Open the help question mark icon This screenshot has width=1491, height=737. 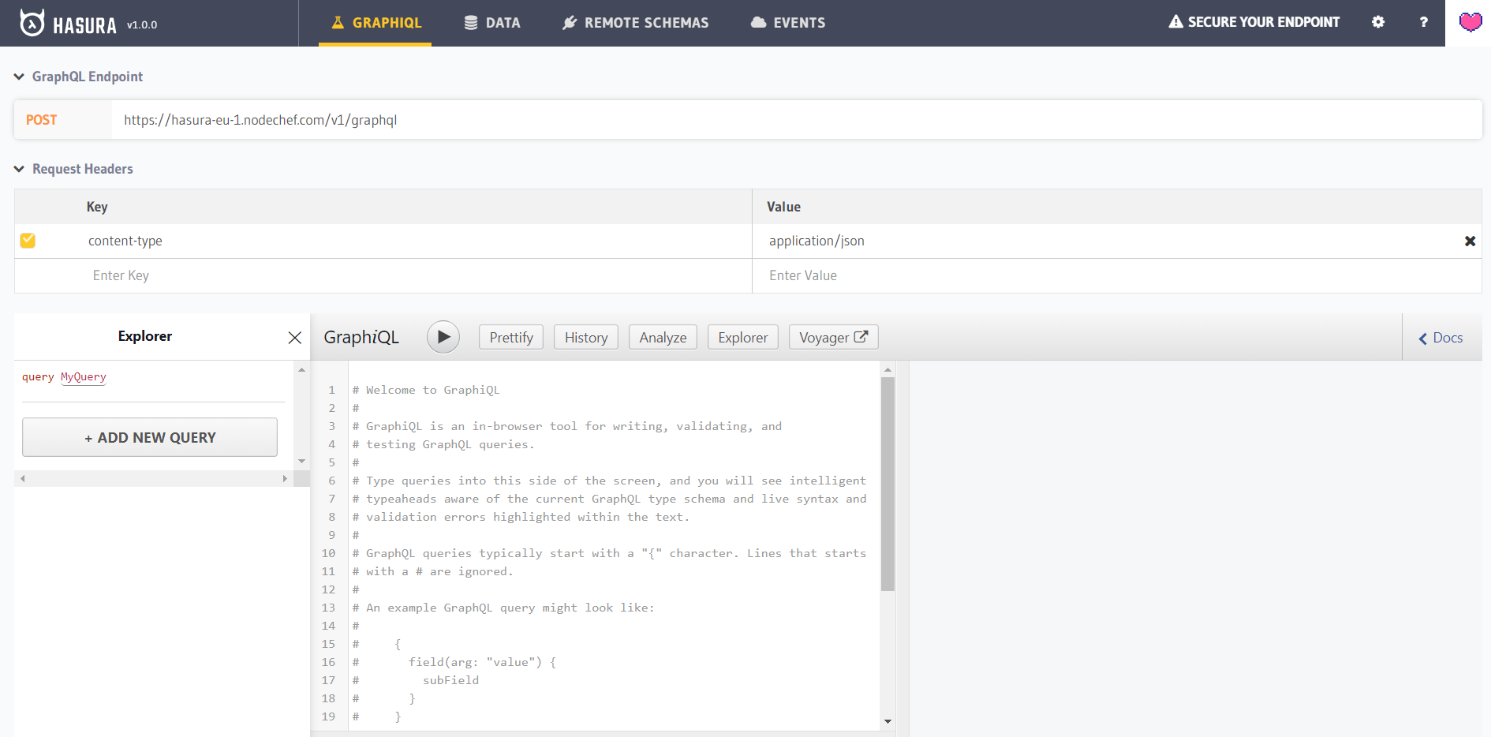click(x=1424, y=22)
